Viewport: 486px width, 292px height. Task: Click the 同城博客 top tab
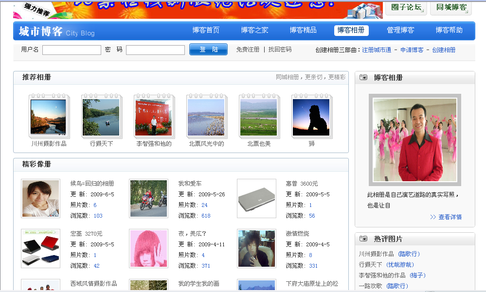tap(451, 8)
